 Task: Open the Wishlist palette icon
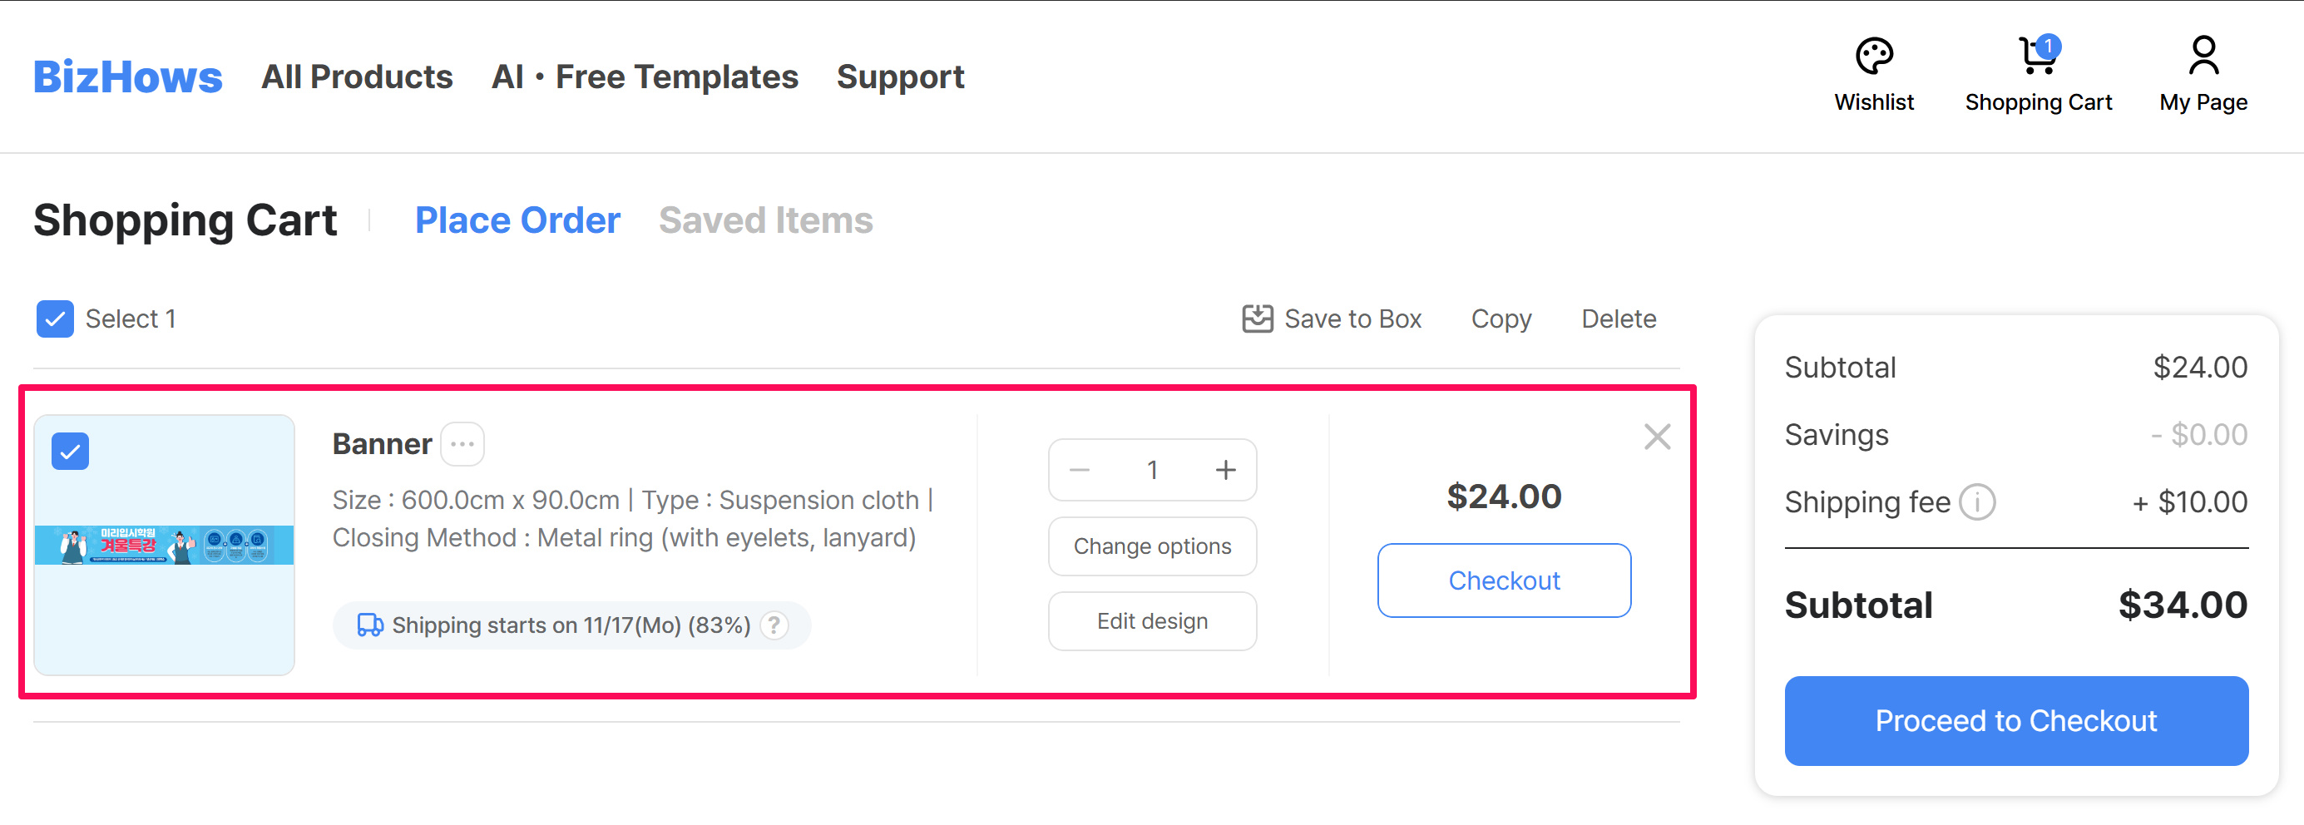tap(1874, 57)
